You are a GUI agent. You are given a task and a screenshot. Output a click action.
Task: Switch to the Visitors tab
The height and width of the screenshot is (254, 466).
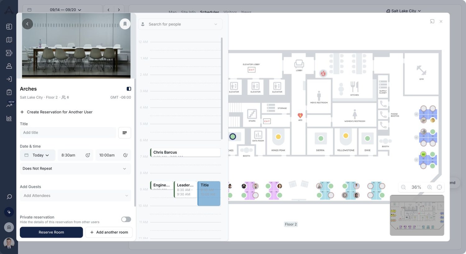point(230,12)
